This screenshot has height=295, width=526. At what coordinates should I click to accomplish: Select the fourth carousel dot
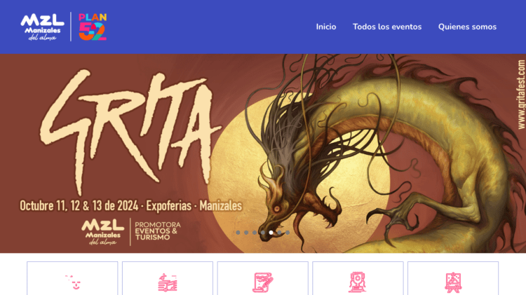coord(263,233)
